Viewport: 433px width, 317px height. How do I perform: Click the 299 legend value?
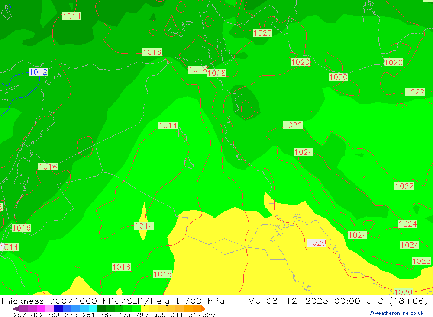click(142, 314)
